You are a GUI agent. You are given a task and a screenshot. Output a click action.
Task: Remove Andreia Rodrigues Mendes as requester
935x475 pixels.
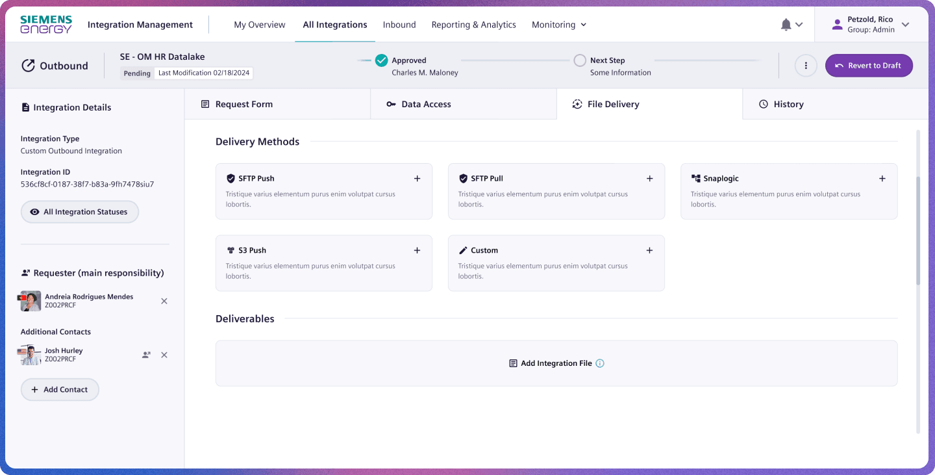164,301
